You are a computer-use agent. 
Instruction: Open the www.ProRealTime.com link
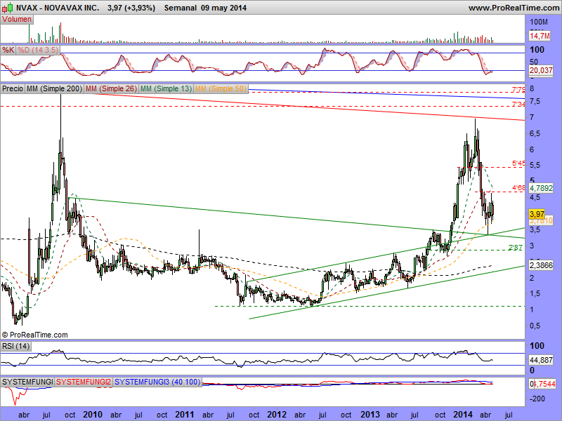(x=515, y=8)
